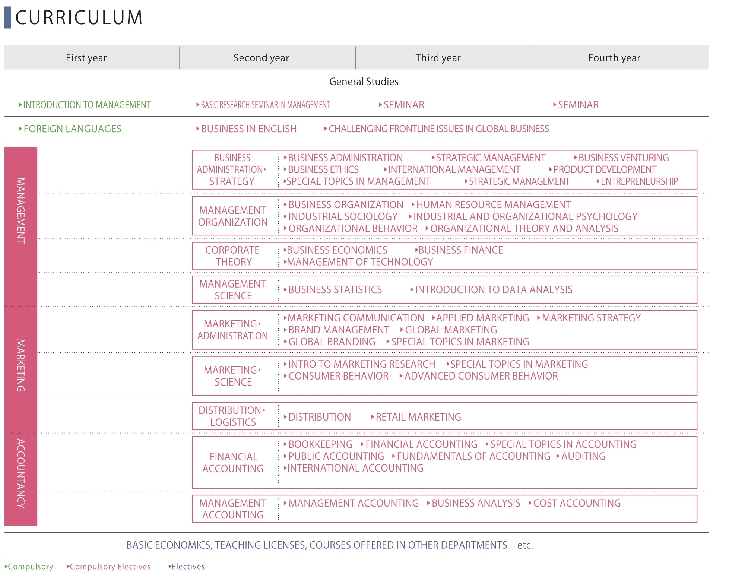Open Human Resource Management course
729x574 pixels.
point(493,205)
